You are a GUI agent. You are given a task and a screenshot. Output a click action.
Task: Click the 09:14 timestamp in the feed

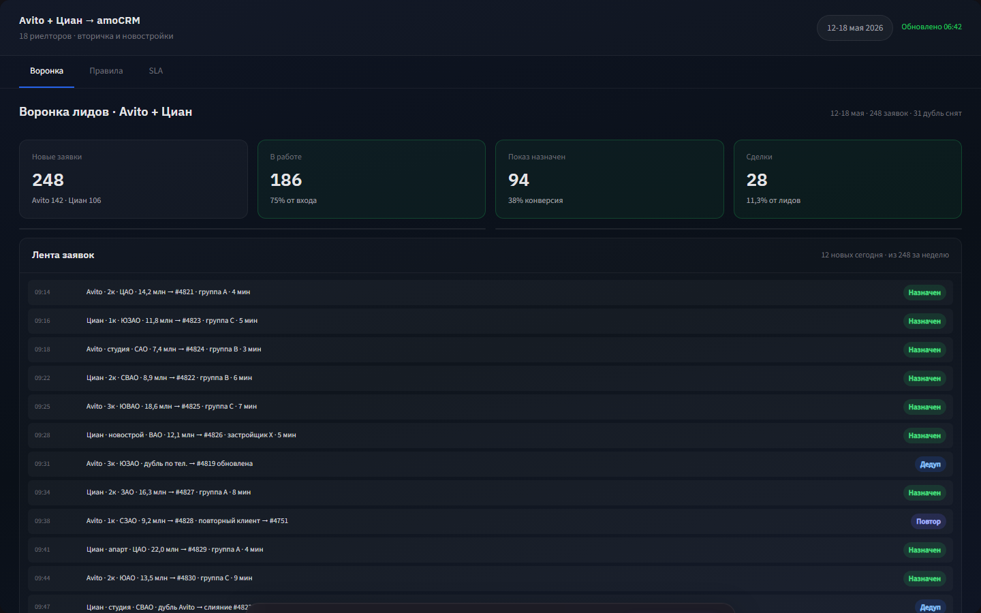click(42, 292)
